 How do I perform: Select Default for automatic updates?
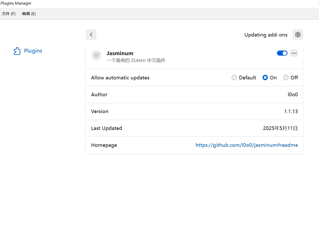click(234, 78)
